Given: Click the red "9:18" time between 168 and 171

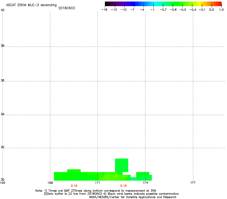Looking at the screenshot, I should pyautogui.click(x=74, y=186).
